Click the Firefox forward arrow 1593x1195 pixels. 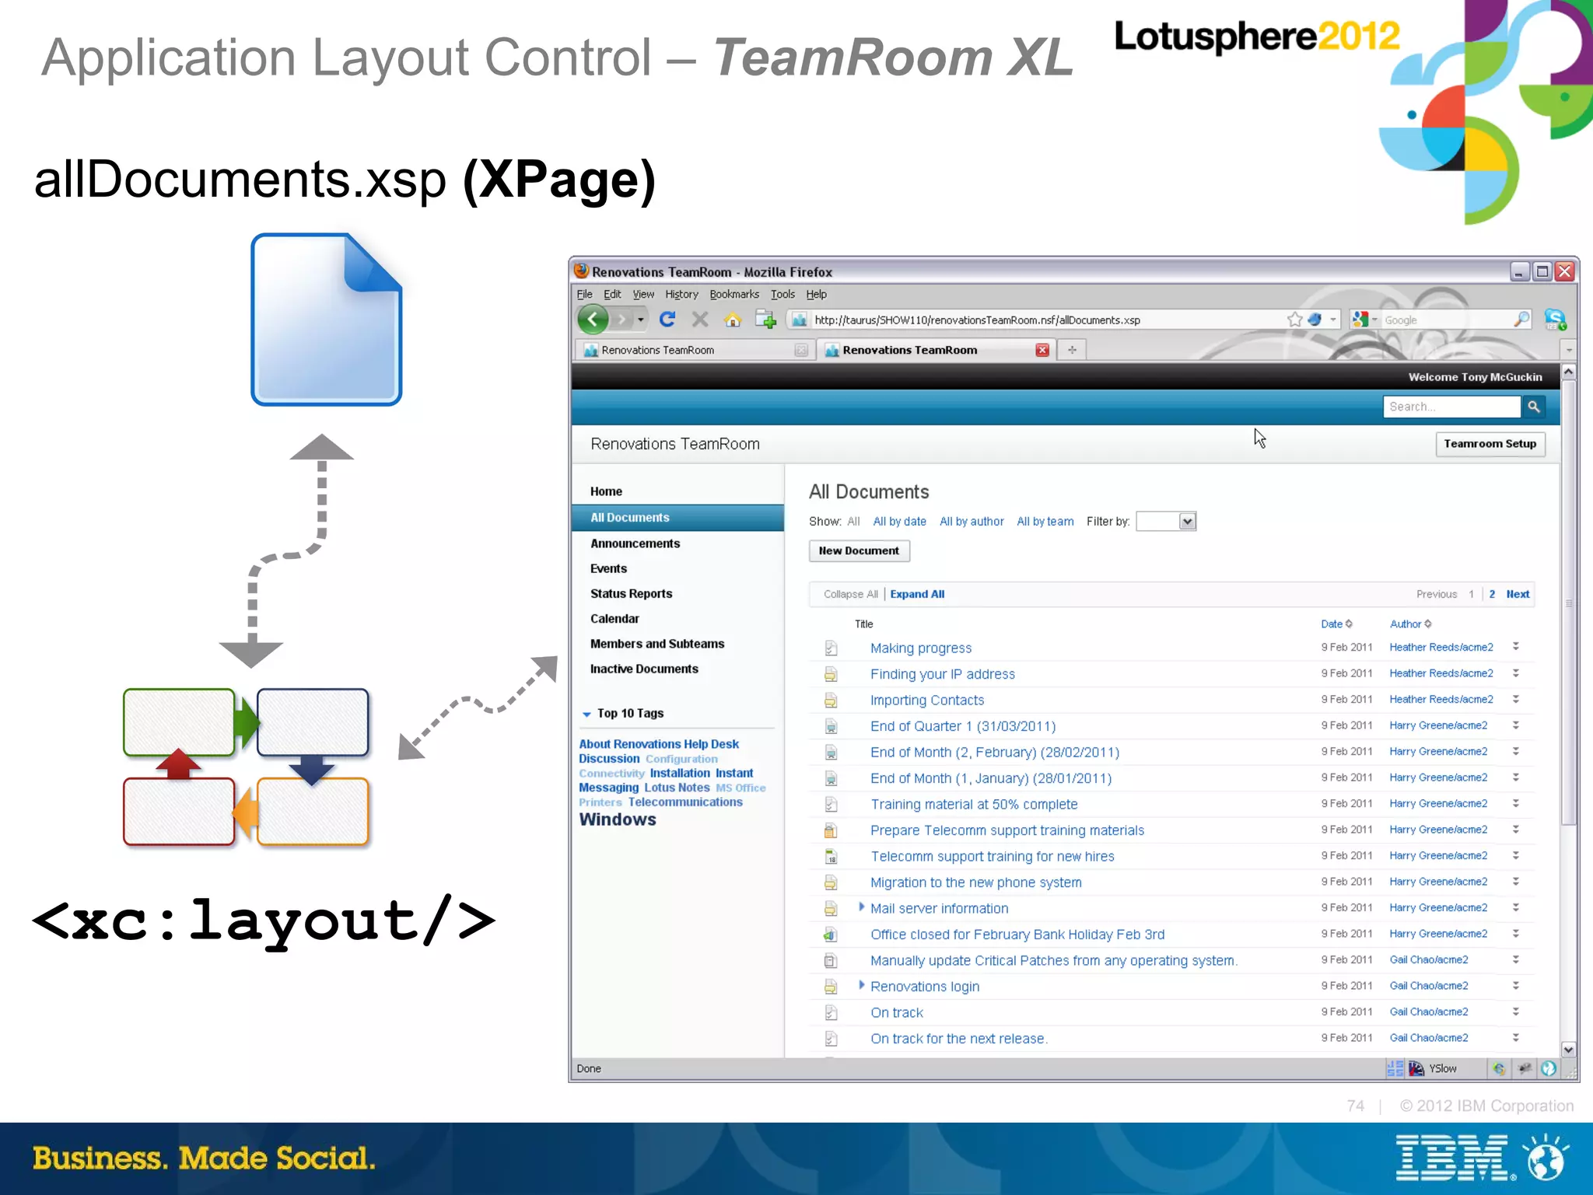click(x=621, y=320)
